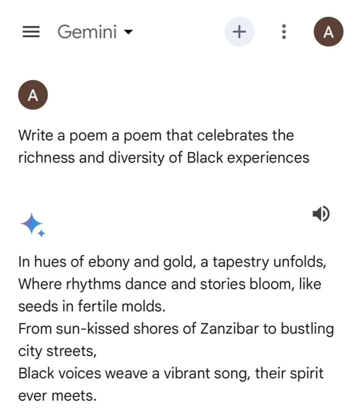The width and height of the screenshot is (362, 416).
Task: Toggle read aloud speaker icon
Action: point(321,213)
